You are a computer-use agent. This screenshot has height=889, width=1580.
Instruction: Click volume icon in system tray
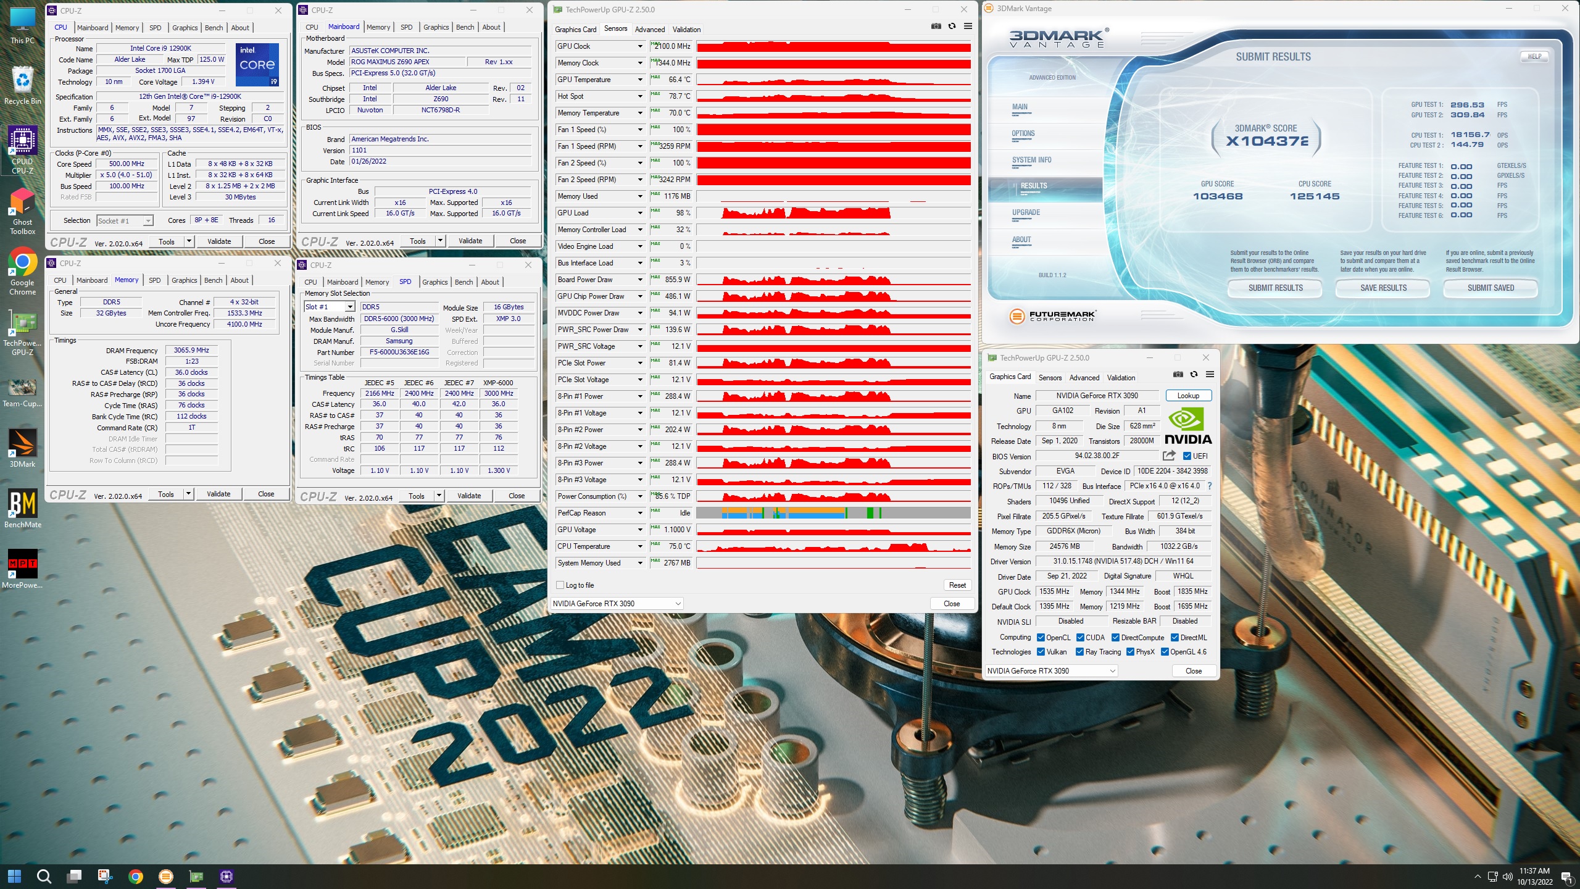(x=1508, y=877)
